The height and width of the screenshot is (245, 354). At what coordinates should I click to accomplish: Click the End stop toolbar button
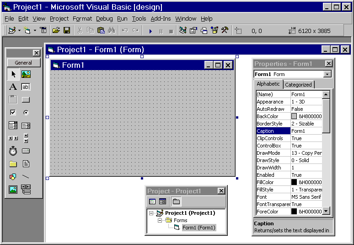tap(171, 32)
